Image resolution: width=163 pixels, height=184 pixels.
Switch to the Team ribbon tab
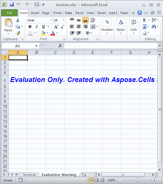(124, 13)
